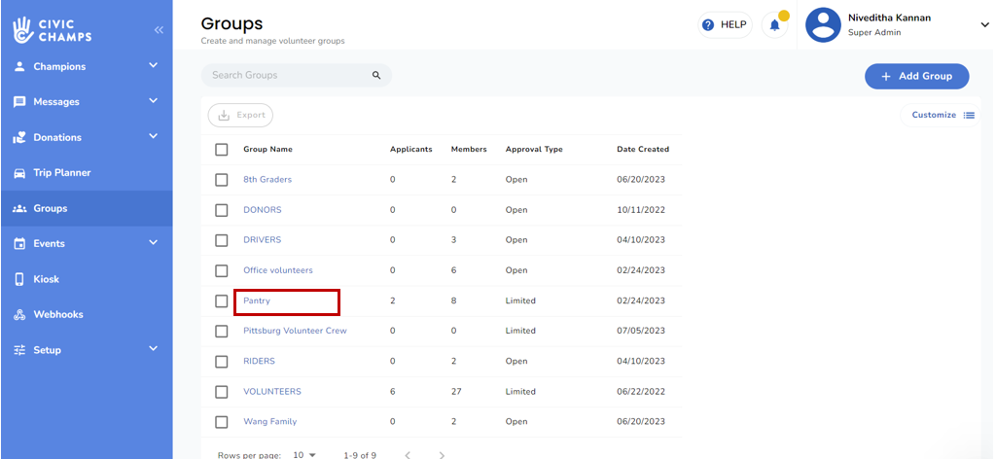Go to Trip Planner car icon
The image size is (996, 459).
point(19,173)
